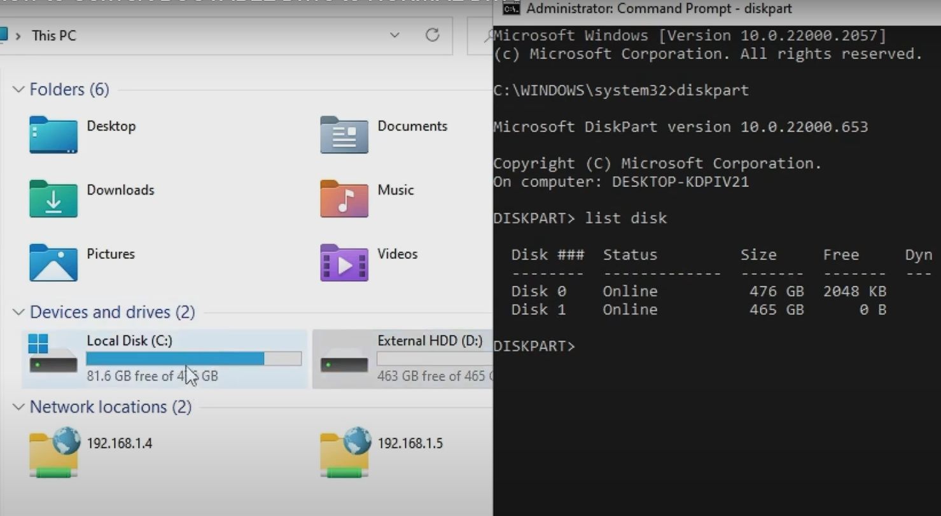The image size is (941, 516).
Task: Click the 'External HDD (D:)' label
Action: [430, 341]
